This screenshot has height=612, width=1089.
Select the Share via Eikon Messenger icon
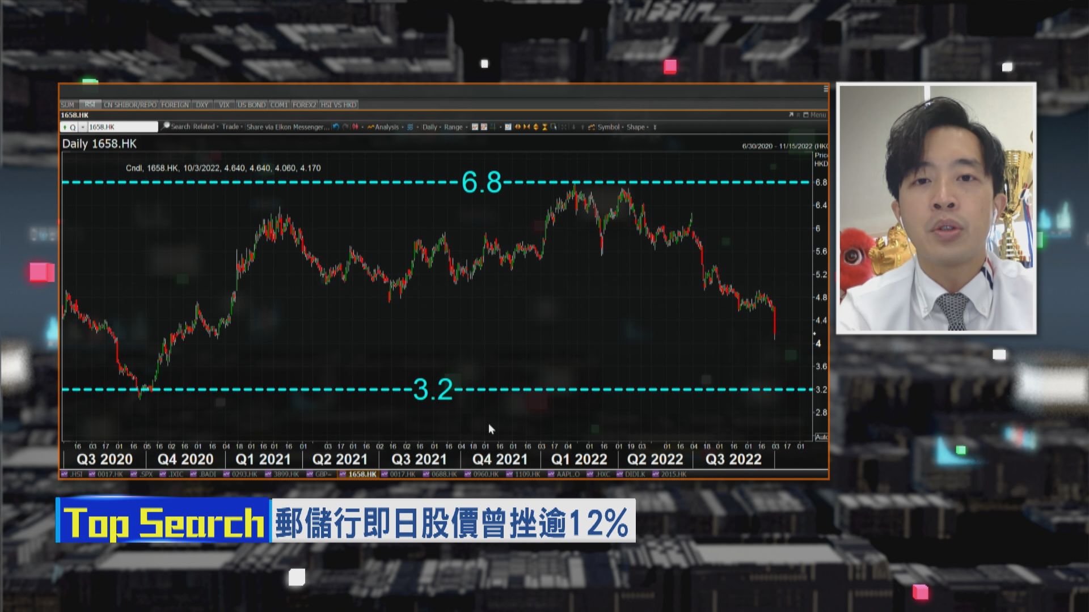pyautogui.click(x=290, y=127)
